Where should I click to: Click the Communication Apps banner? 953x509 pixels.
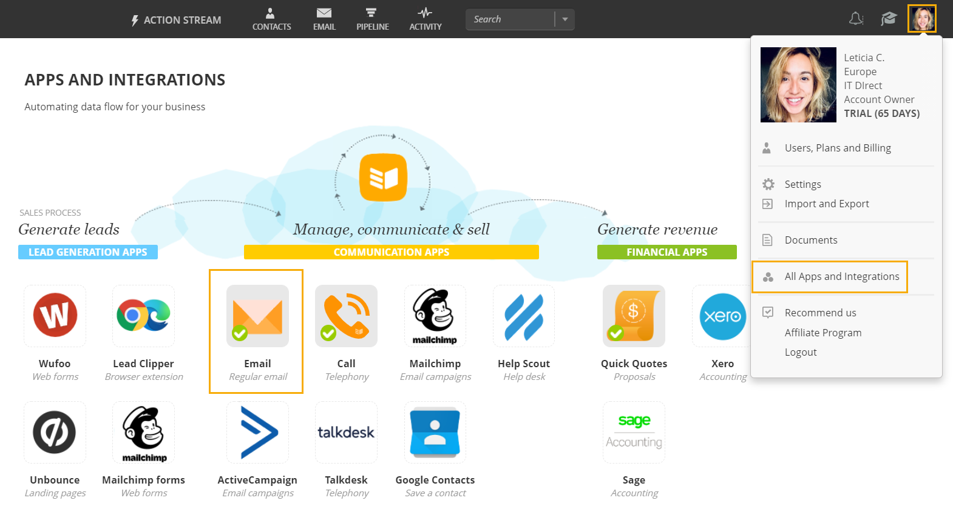[392, 252]
